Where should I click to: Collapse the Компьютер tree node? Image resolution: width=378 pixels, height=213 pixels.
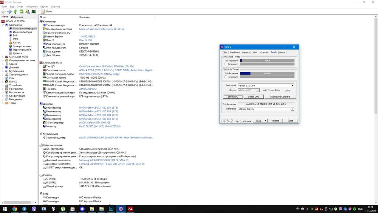tap(3, 25)
